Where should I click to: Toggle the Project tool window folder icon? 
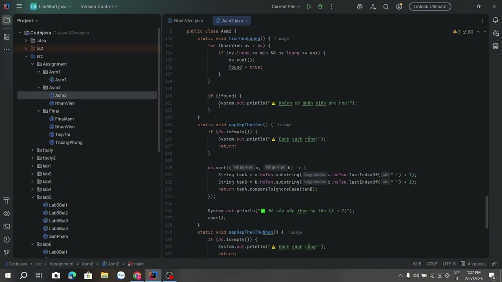7,20
